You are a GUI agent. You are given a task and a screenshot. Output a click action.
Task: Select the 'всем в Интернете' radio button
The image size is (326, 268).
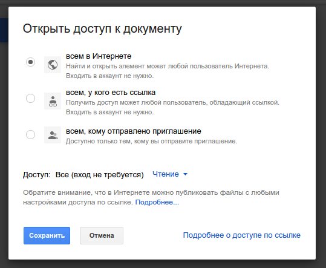(x=31, y=62)
